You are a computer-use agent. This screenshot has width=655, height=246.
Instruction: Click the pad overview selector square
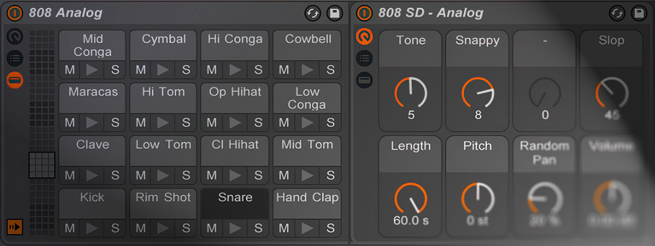pyautogui.click(x=42, y=165)
